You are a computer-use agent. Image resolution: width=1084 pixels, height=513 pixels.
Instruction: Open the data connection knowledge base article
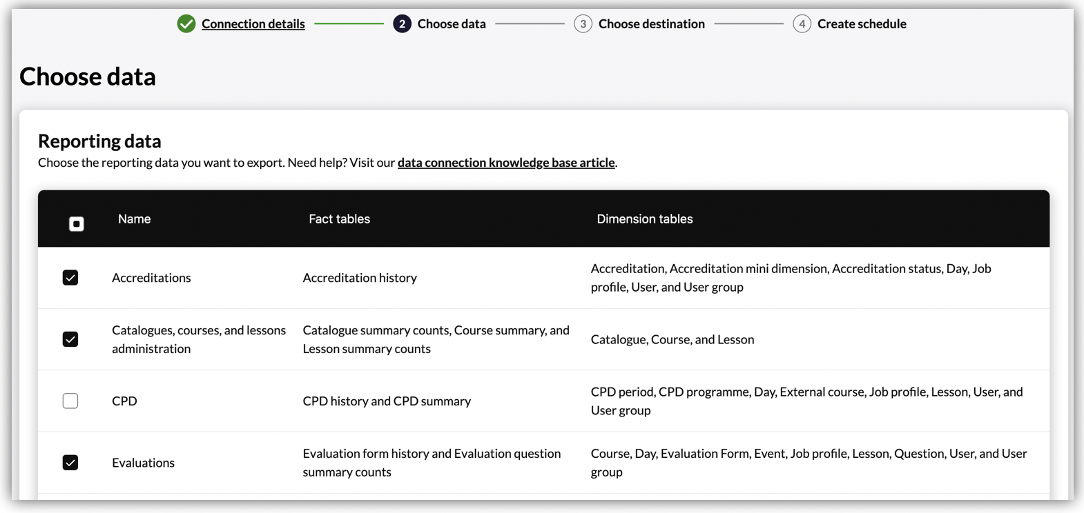505,163
